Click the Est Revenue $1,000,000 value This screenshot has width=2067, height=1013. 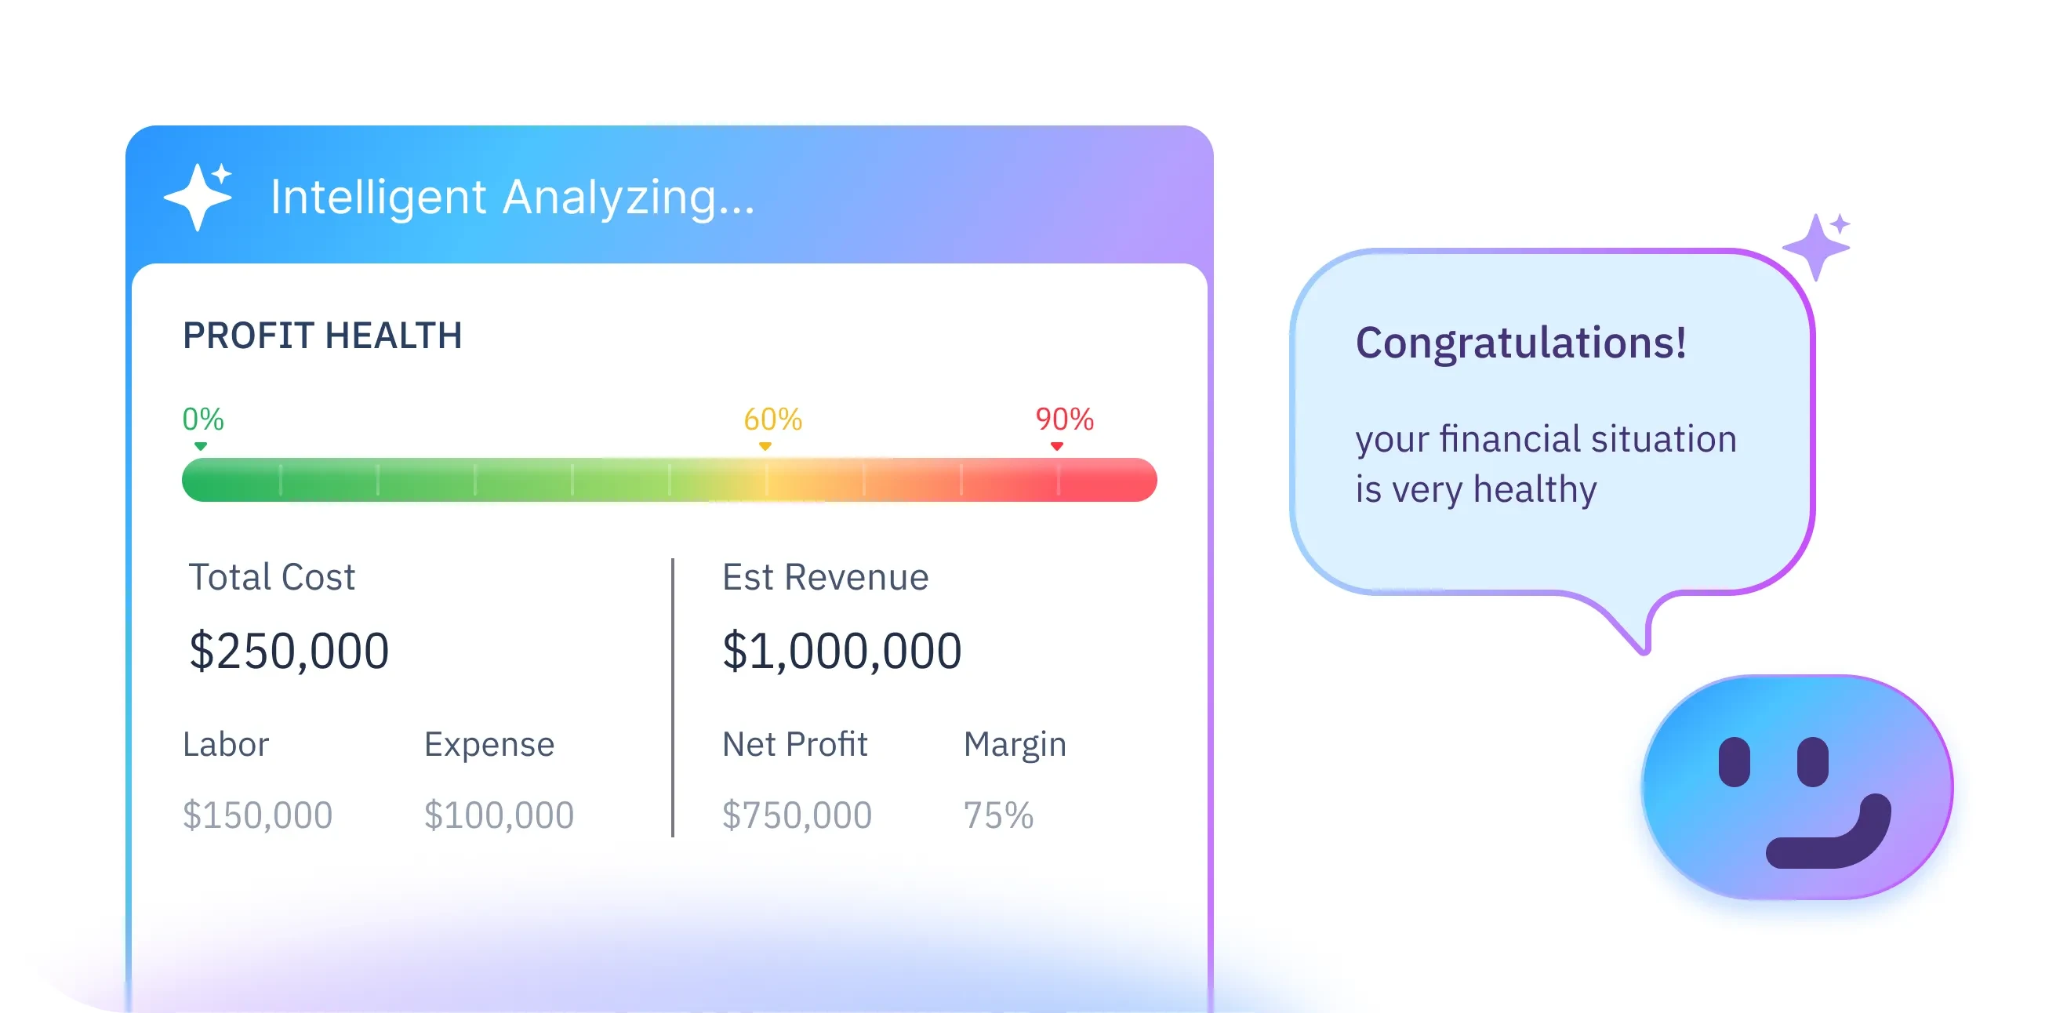pyautogui.click(x=841, y=650)
